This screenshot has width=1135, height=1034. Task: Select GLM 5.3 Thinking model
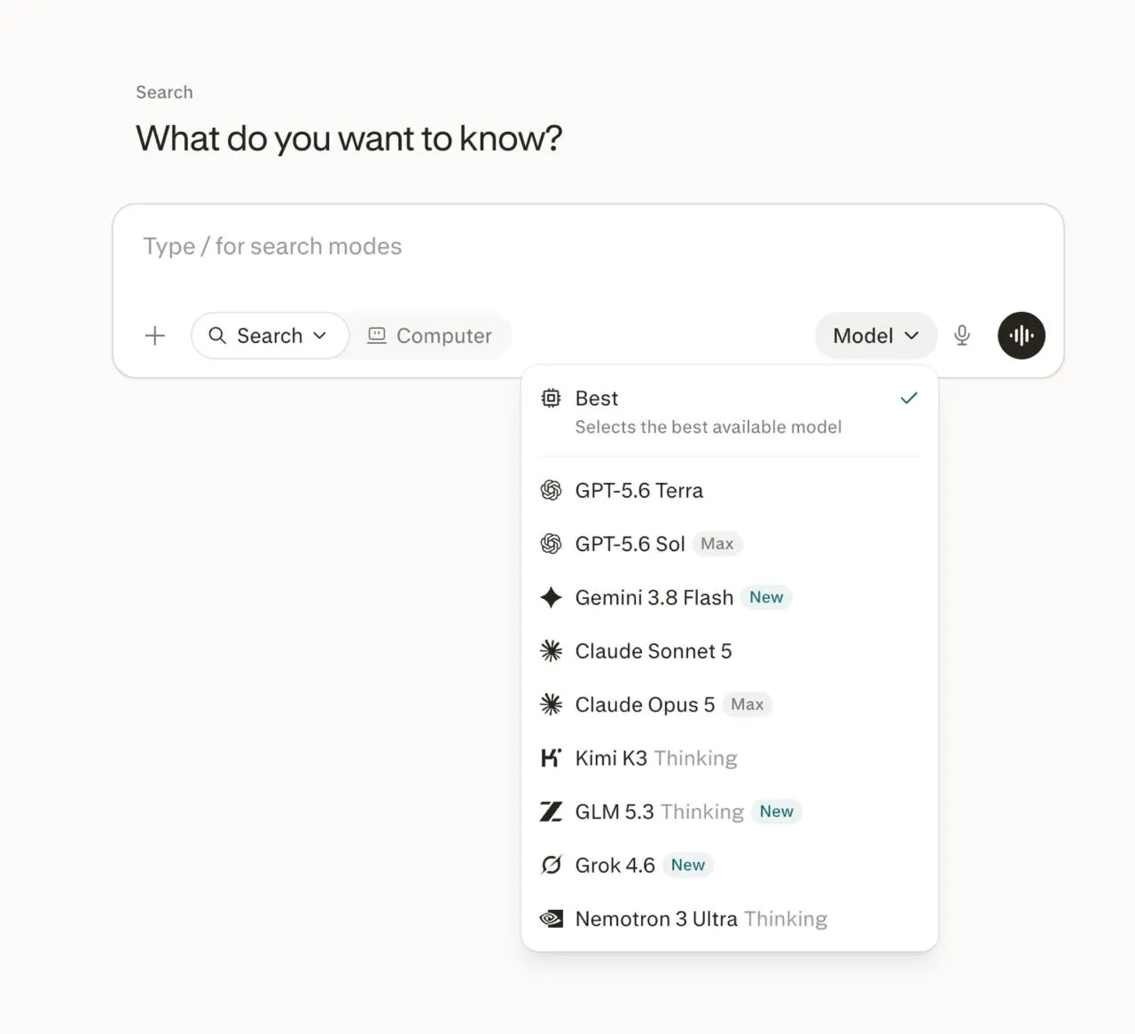[x=730, y=812]
